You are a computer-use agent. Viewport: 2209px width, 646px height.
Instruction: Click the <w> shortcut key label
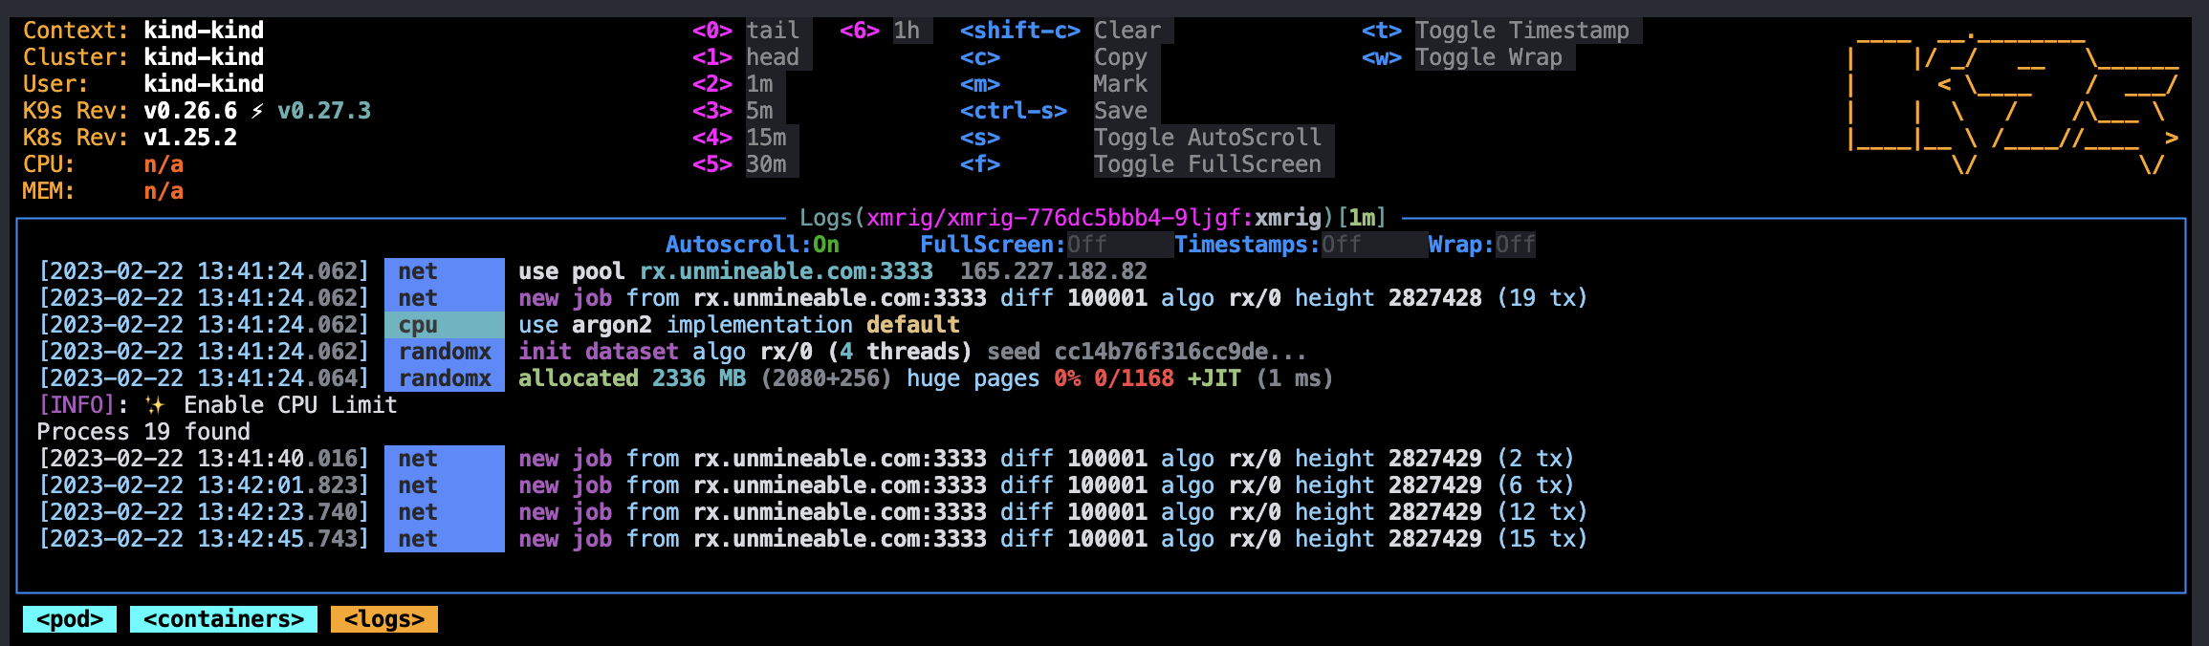[1382, 57]
